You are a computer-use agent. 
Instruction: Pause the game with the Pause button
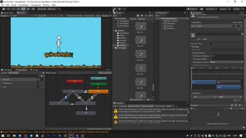pos(120,9)
